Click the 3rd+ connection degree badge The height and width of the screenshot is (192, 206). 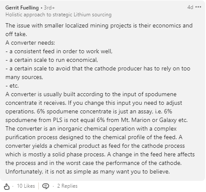(50, 8)
